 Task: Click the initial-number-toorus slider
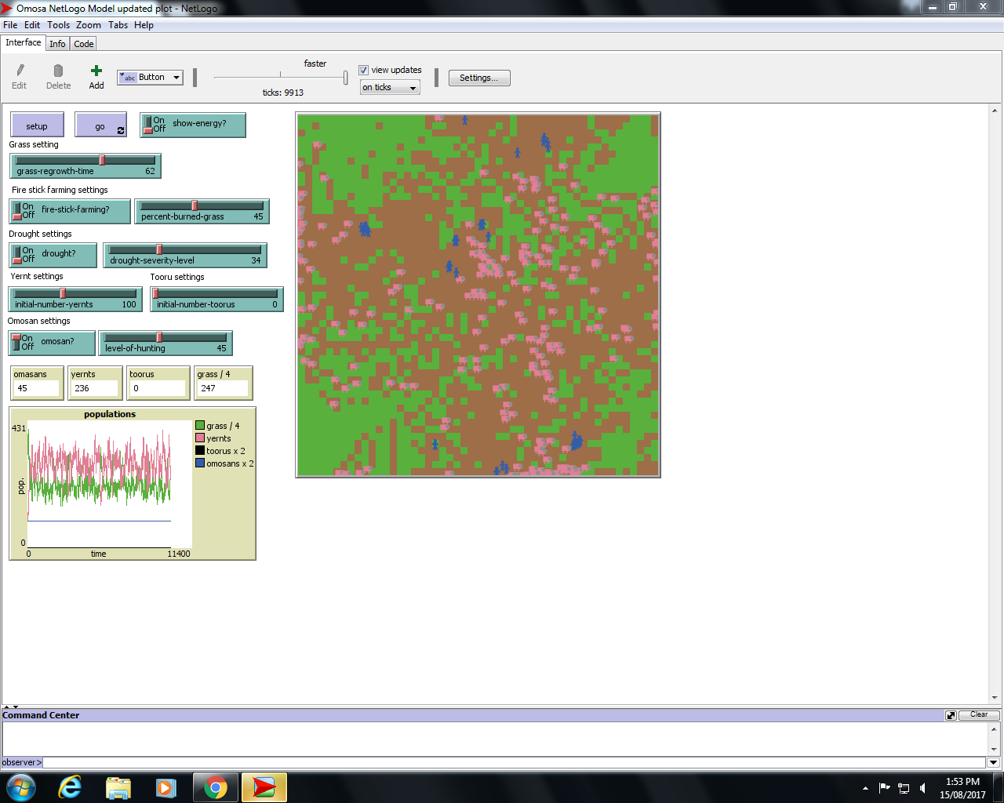[x=216, y=299]
